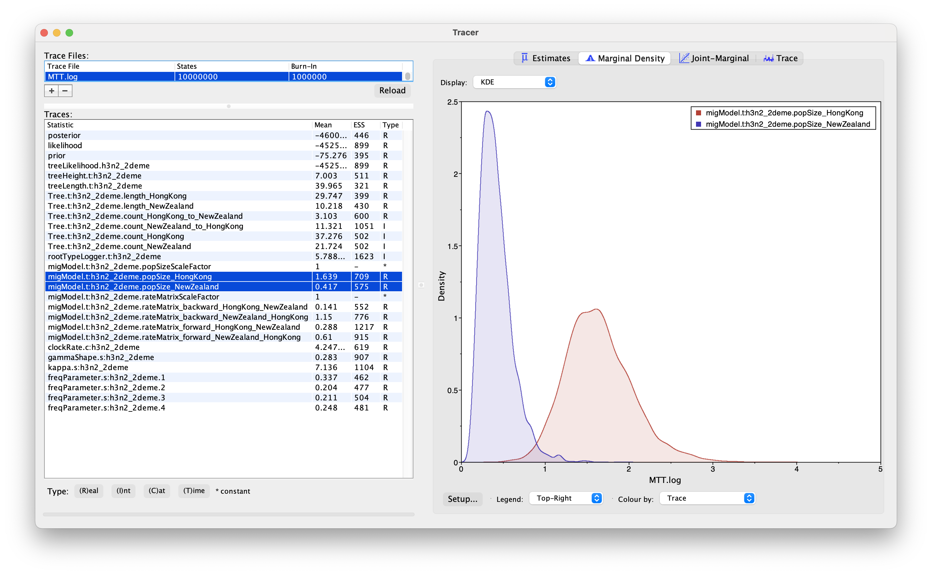
Task: Switch to the Joint-Marginal tab
Action: (720, 58)
